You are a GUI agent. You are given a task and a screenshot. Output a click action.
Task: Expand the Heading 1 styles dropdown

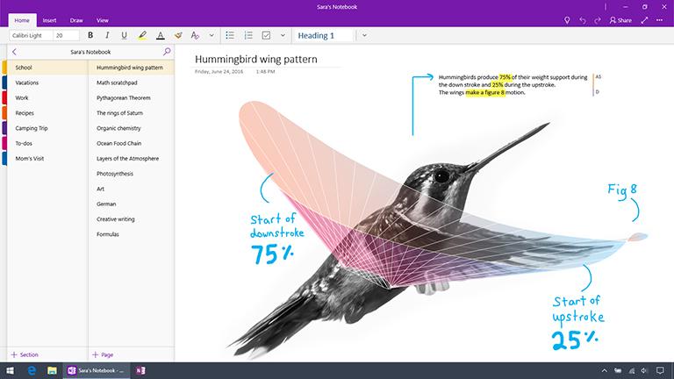[364, 36]
